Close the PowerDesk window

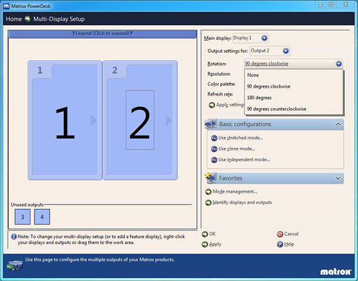point(345,5)
